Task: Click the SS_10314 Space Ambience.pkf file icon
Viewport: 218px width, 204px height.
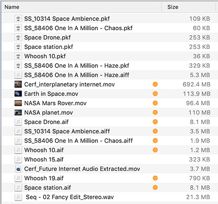Action: 18,19
